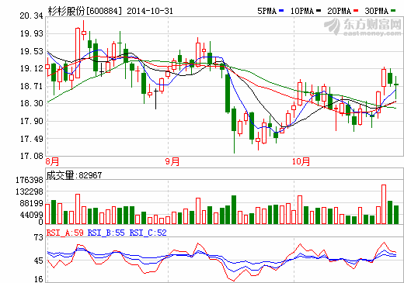Click the RSI_A:59 indicator label
Viewport: 404px width, 283px height.
coord(65,233)
